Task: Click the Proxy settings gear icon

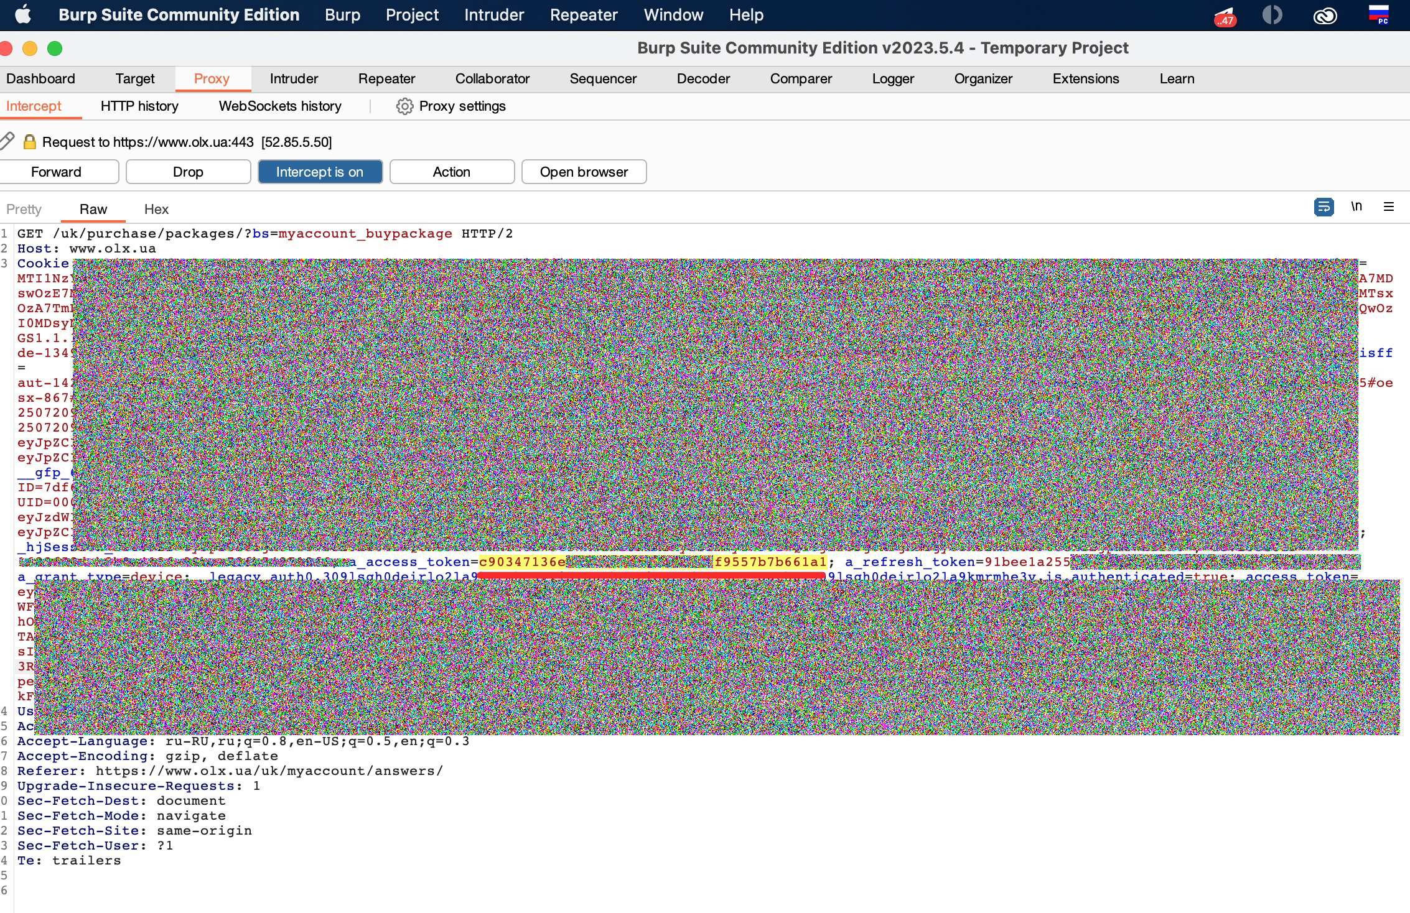Action: (x=404, y=106)
